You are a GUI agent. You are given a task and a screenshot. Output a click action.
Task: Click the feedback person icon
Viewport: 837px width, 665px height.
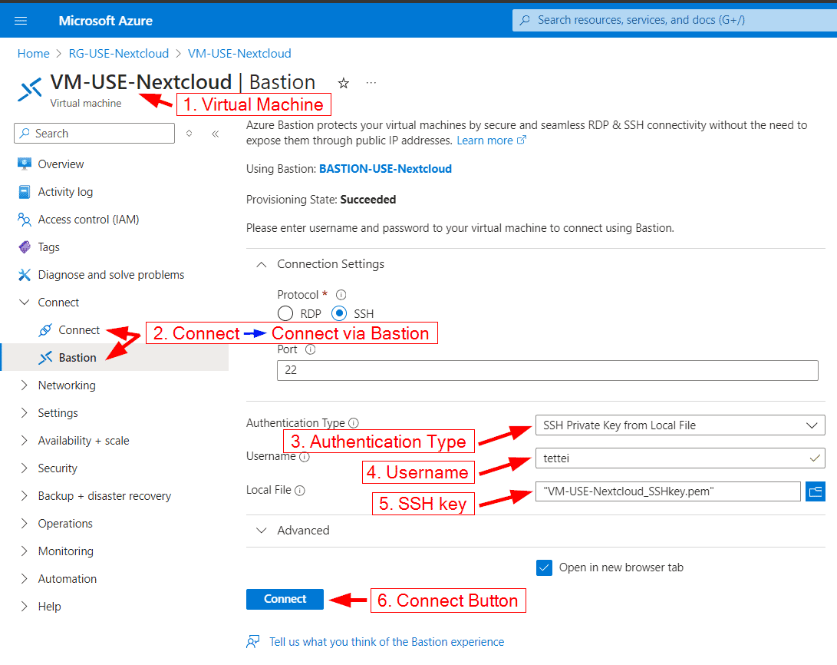[x=253, y=641]
